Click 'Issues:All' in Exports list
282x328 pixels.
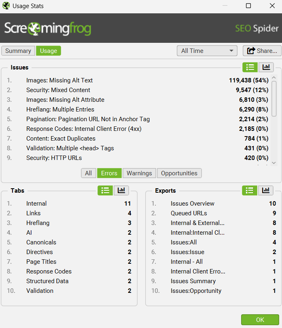pyautogui.click(x=184, y=242)
